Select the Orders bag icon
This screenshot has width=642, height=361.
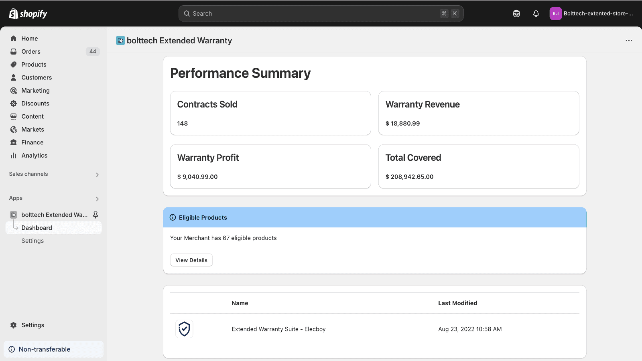[x=13, y=51]
